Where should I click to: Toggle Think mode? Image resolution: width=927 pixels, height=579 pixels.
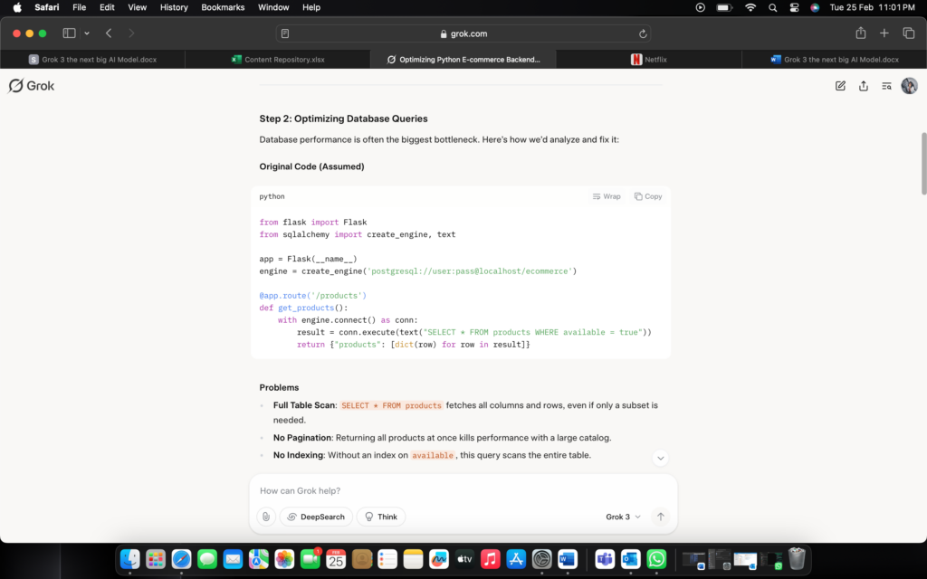381,517
